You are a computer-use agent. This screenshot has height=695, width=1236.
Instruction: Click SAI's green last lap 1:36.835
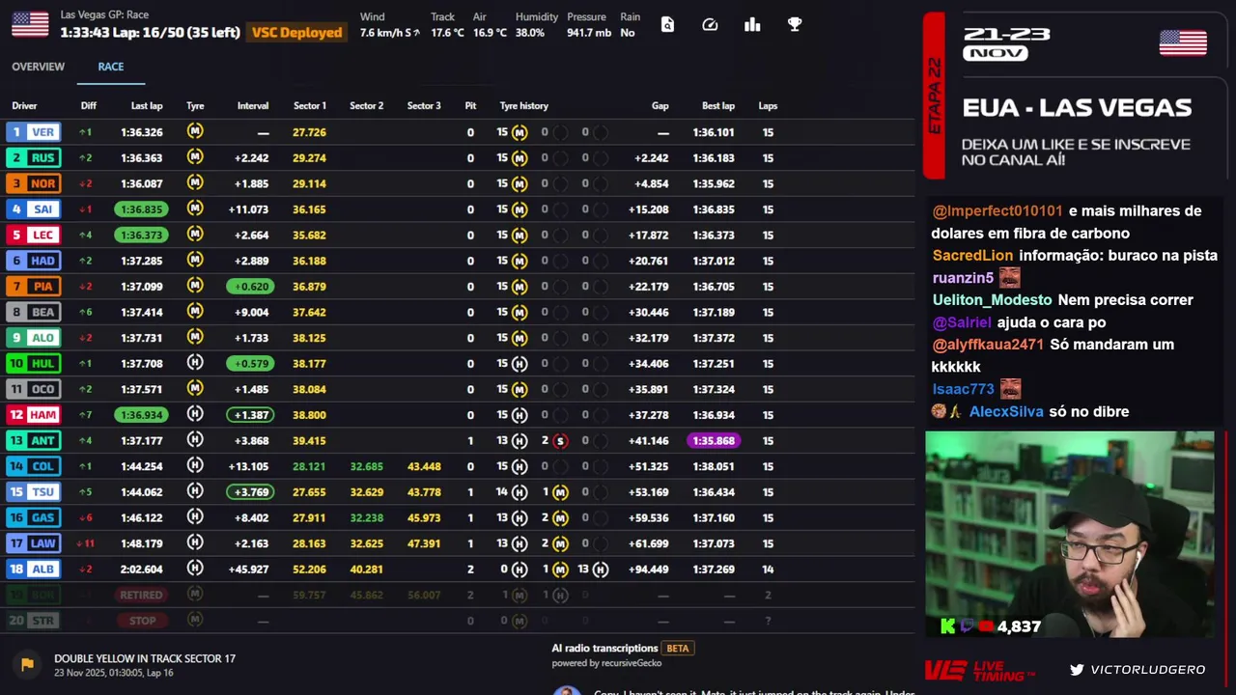pyautogui.click(x=141, y=209)
